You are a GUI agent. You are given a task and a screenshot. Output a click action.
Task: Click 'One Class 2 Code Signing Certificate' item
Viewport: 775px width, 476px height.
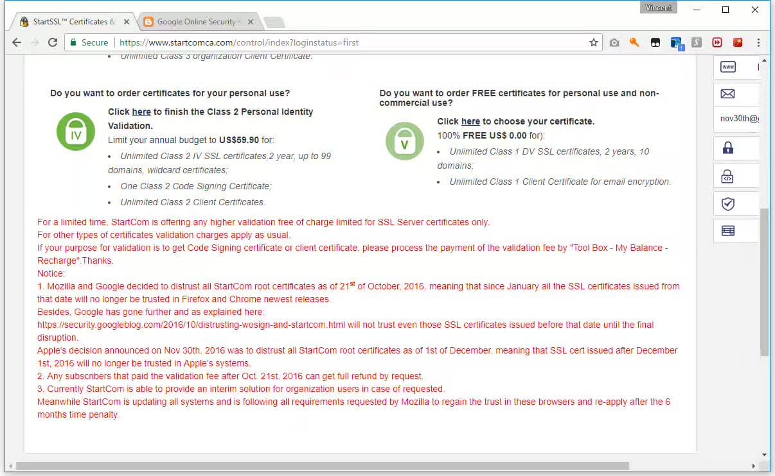pyautogui.click(x=196, y=186)
